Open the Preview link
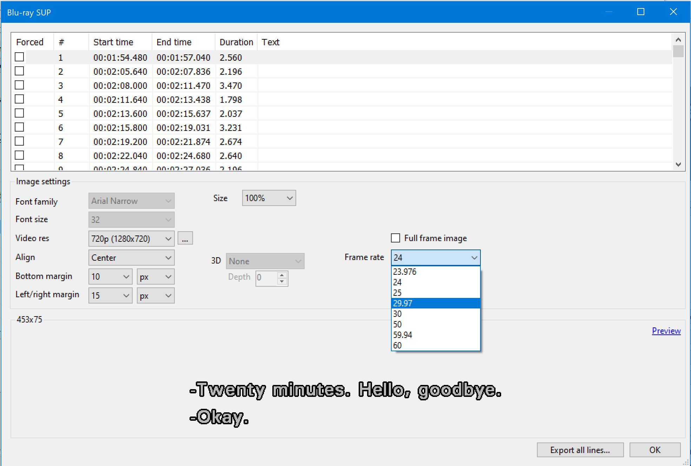The height and width of the screenshot is (466, 691). tap(666, 331)
